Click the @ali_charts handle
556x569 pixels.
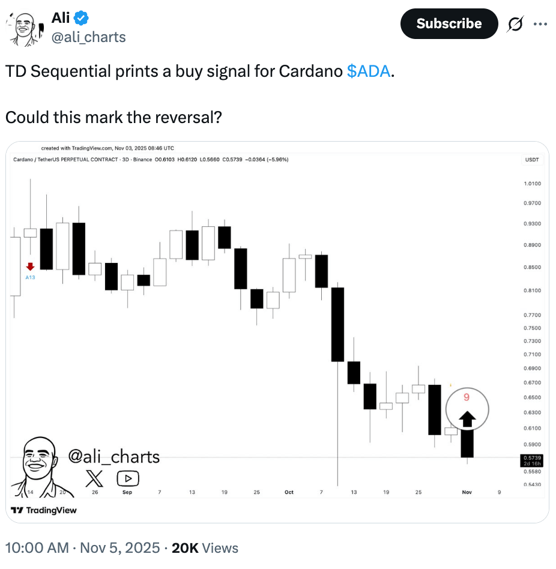coord(89,37)
